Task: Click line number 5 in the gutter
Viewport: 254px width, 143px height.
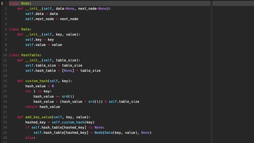Action: point(6,29)
